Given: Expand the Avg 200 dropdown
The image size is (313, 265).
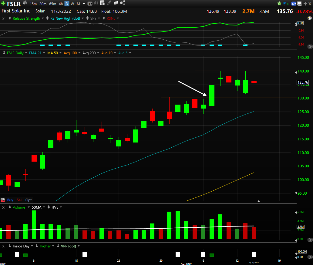Looking at the screenshot, I should coord(98,53).
